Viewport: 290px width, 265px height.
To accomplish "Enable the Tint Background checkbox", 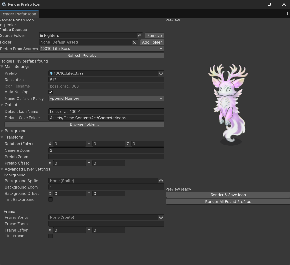I will [x=51, y=200].
